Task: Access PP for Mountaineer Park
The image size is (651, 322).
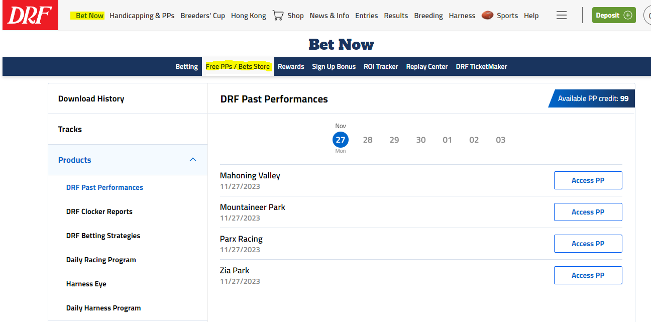Action: 588,212
